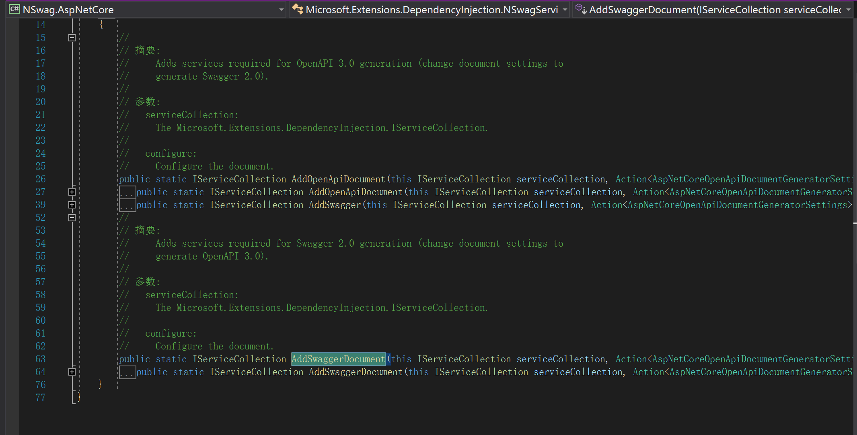Expand folded AddSwagger method at line 39
Viewport: 857px width, 435px height.
click(72, 205)
